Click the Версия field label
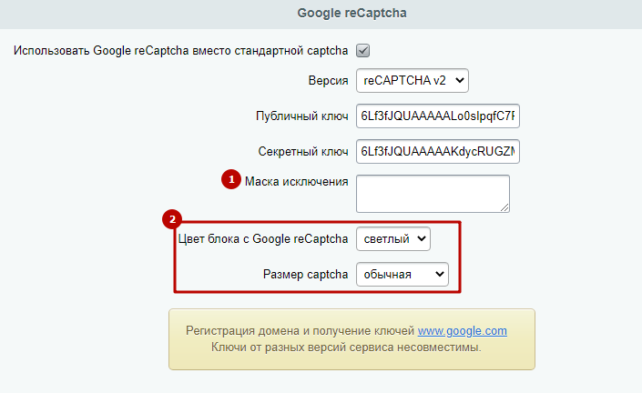This screenshot has height=393, width=642. pos(328,81)
